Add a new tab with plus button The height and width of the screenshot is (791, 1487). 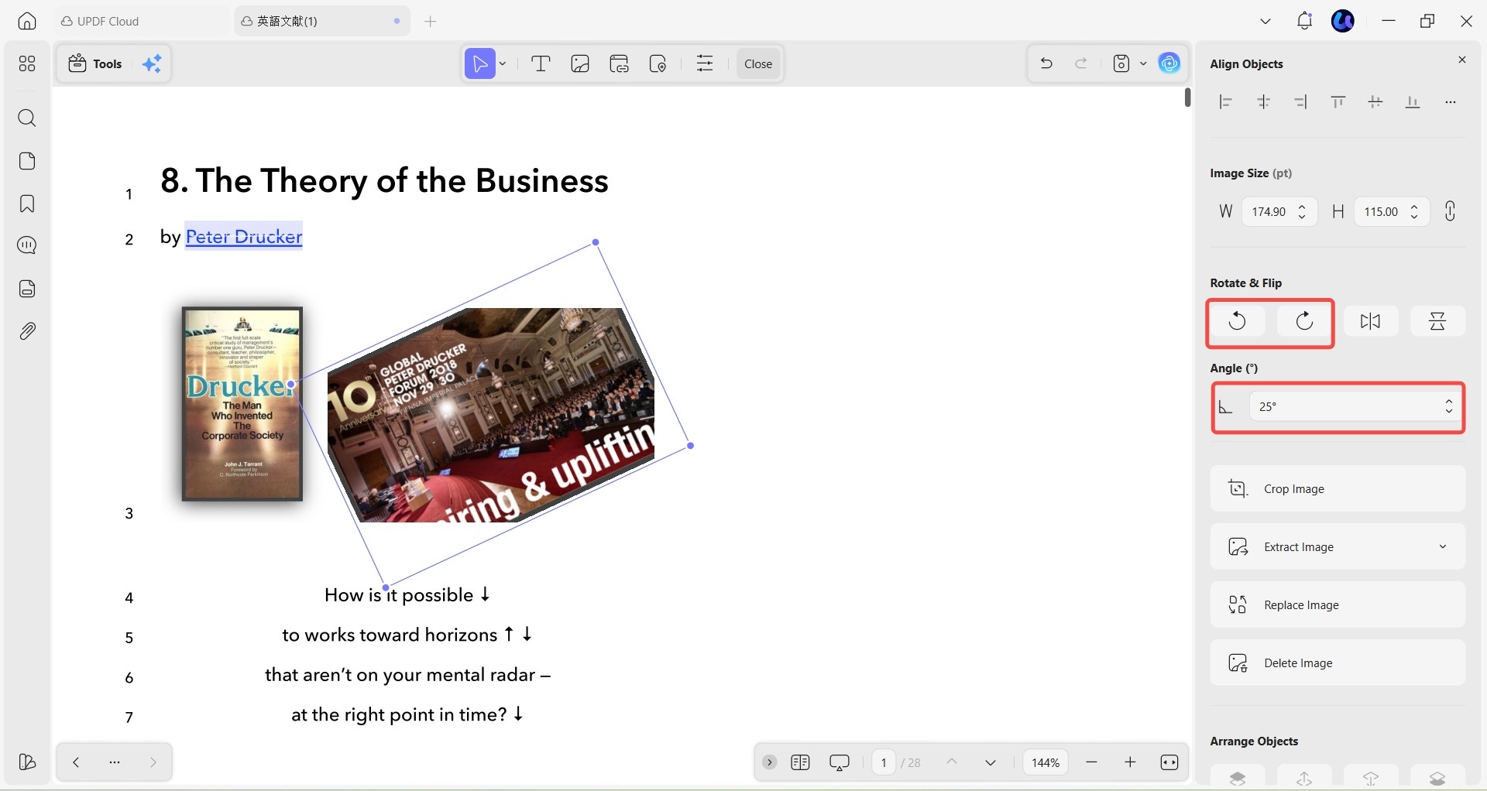point(431,21)
